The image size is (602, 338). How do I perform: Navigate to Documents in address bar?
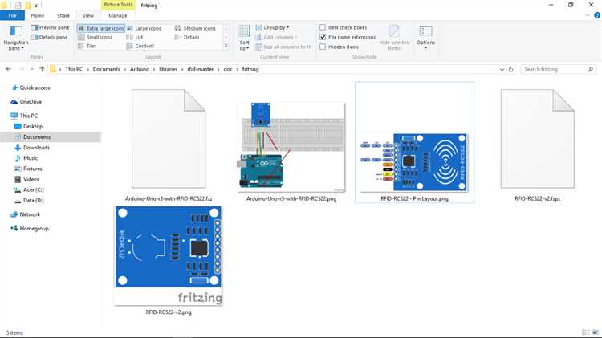(x=106, y=69)
